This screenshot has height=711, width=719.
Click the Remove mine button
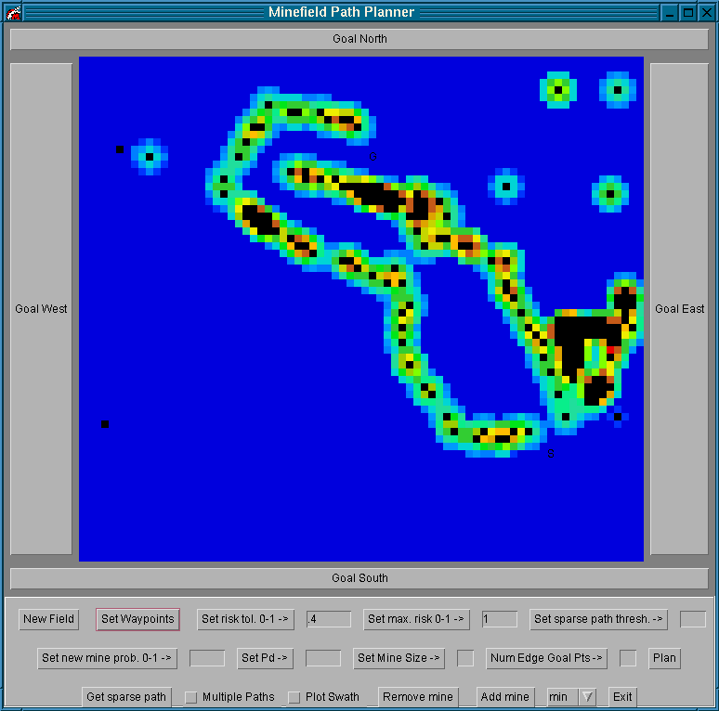click(x=418, y=697)
